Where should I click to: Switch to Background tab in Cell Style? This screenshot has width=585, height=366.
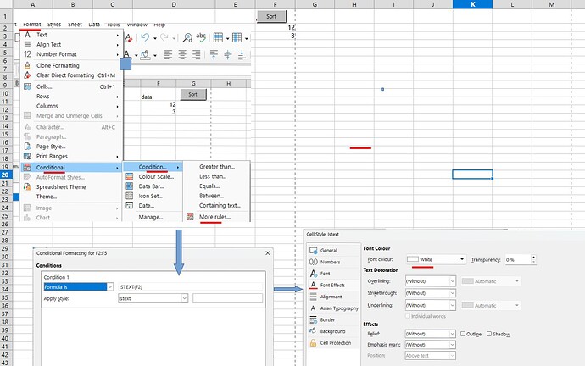pyautogui.click(x=333, y=331)
